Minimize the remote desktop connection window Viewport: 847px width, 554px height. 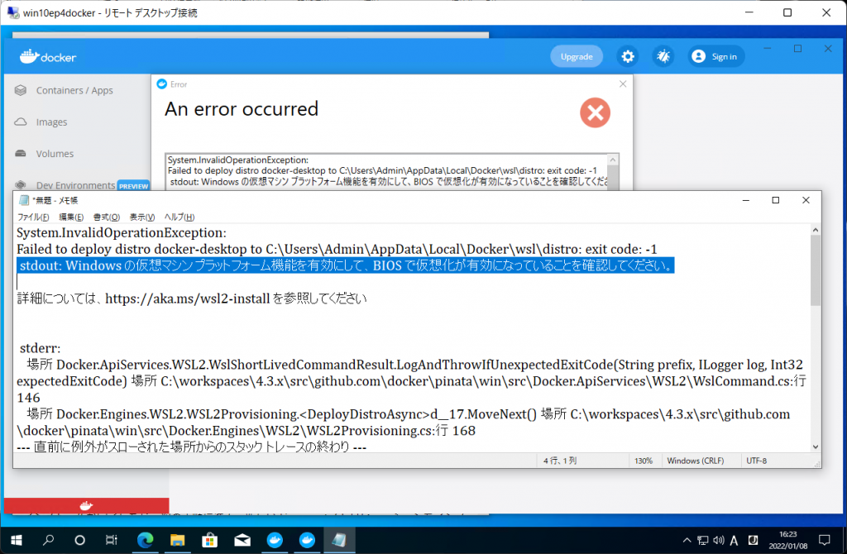[x=749, y=12]
